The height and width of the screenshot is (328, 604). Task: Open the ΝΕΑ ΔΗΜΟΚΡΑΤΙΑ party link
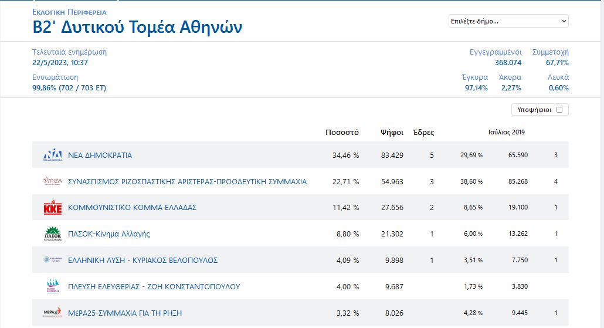click(100, 155)
